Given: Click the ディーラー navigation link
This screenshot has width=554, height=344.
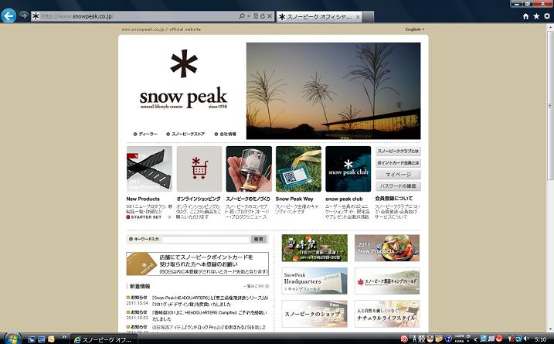Looking at the screenshot, I should pyautogui.click(x=145, y=134).
